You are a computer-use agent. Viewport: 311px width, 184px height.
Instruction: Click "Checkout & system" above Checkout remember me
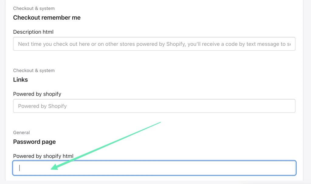click(x=34, y=8)
